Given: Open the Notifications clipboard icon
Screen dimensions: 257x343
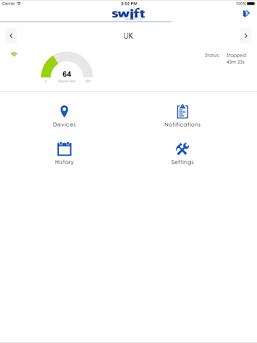Looking at the screenshot, I should (x=183, y=111).
